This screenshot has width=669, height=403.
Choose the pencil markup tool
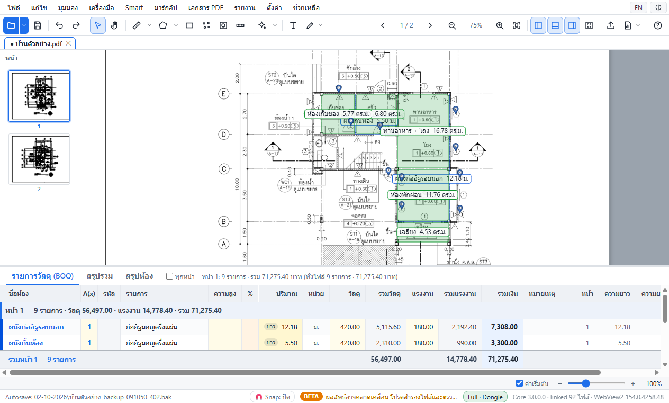pos(310,25)
